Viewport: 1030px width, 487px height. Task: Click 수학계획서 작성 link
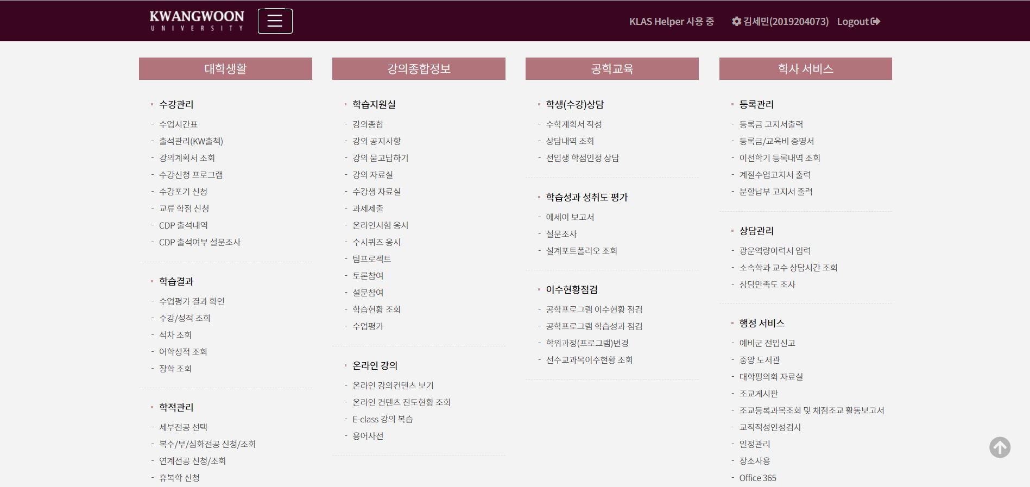point(573,124)
